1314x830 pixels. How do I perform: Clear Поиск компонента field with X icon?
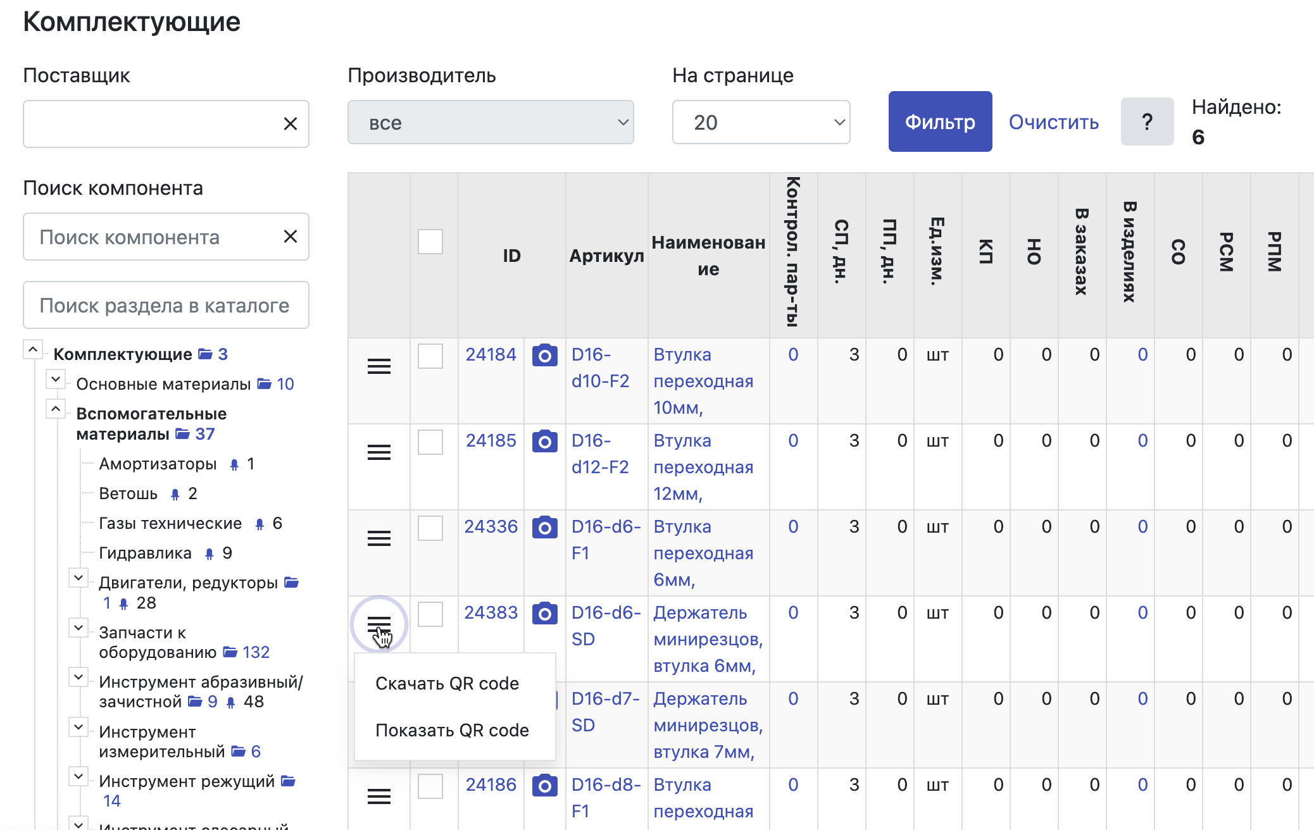click(x=291, y=237)
